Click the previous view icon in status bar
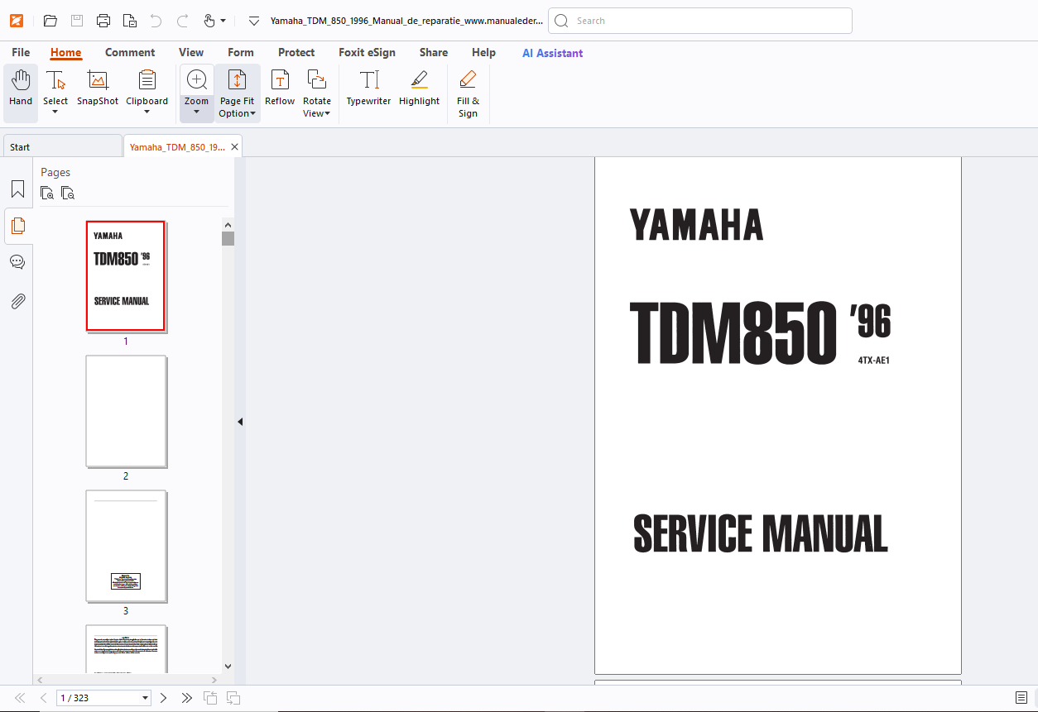 point(210,698)
